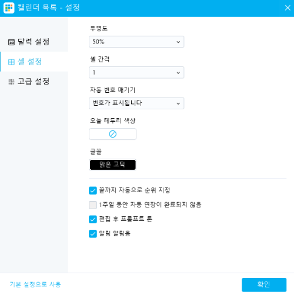Open the 투명도 50% dropdown

pos(136,42)
